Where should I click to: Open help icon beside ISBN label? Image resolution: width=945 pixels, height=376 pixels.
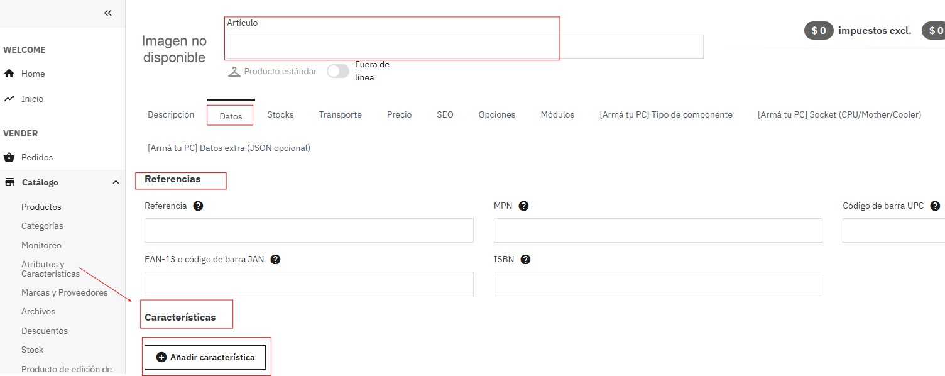click(x=525, y=259)
